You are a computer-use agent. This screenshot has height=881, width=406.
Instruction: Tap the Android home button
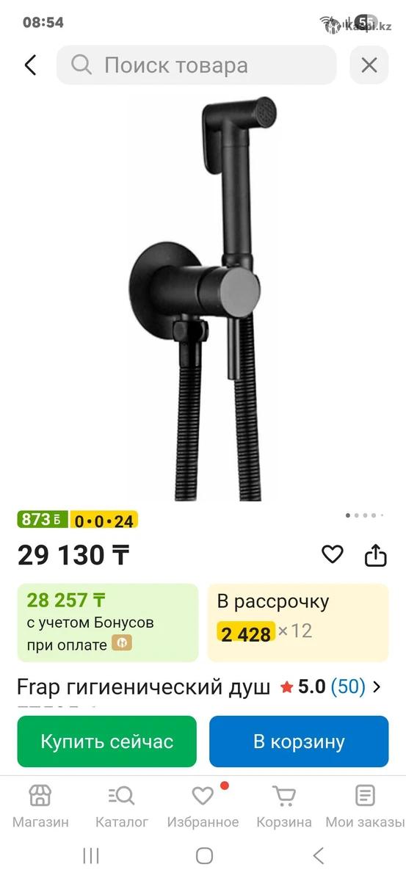click(204, 855)
